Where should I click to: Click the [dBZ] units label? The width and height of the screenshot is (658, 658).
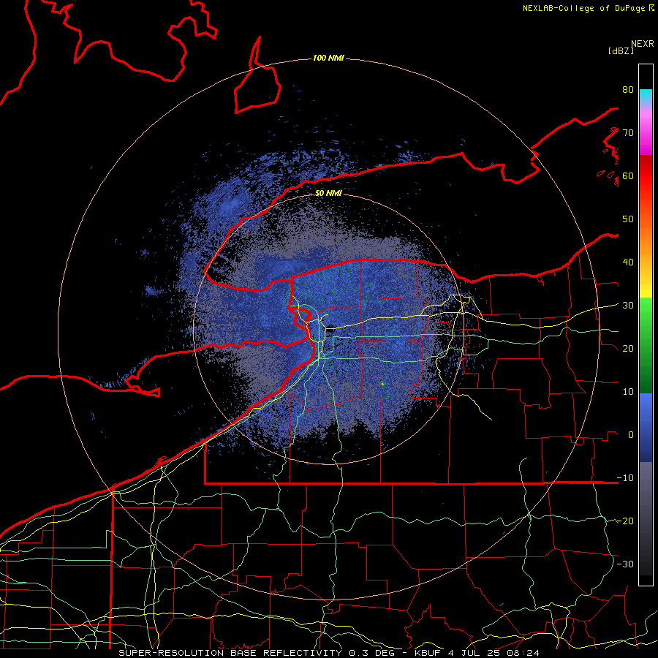click(621, 50)
